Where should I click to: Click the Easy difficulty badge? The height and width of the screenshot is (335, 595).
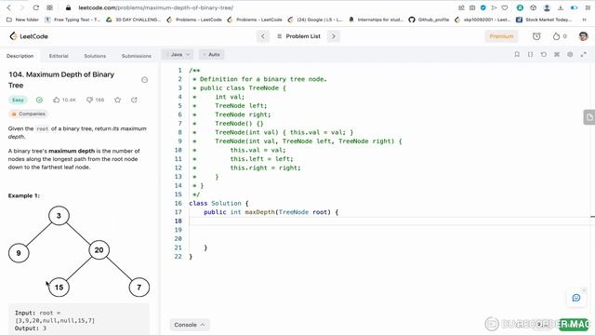pyautogui.click(x=18, y=100)
